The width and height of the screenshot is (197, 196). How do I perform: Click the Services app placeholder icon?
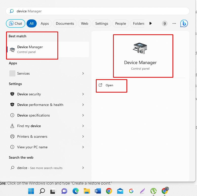tap(12, 73)
